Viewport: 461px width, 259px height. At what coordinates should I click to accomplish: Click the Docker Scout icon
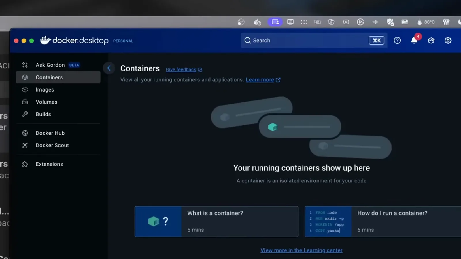tap(25, 145)
